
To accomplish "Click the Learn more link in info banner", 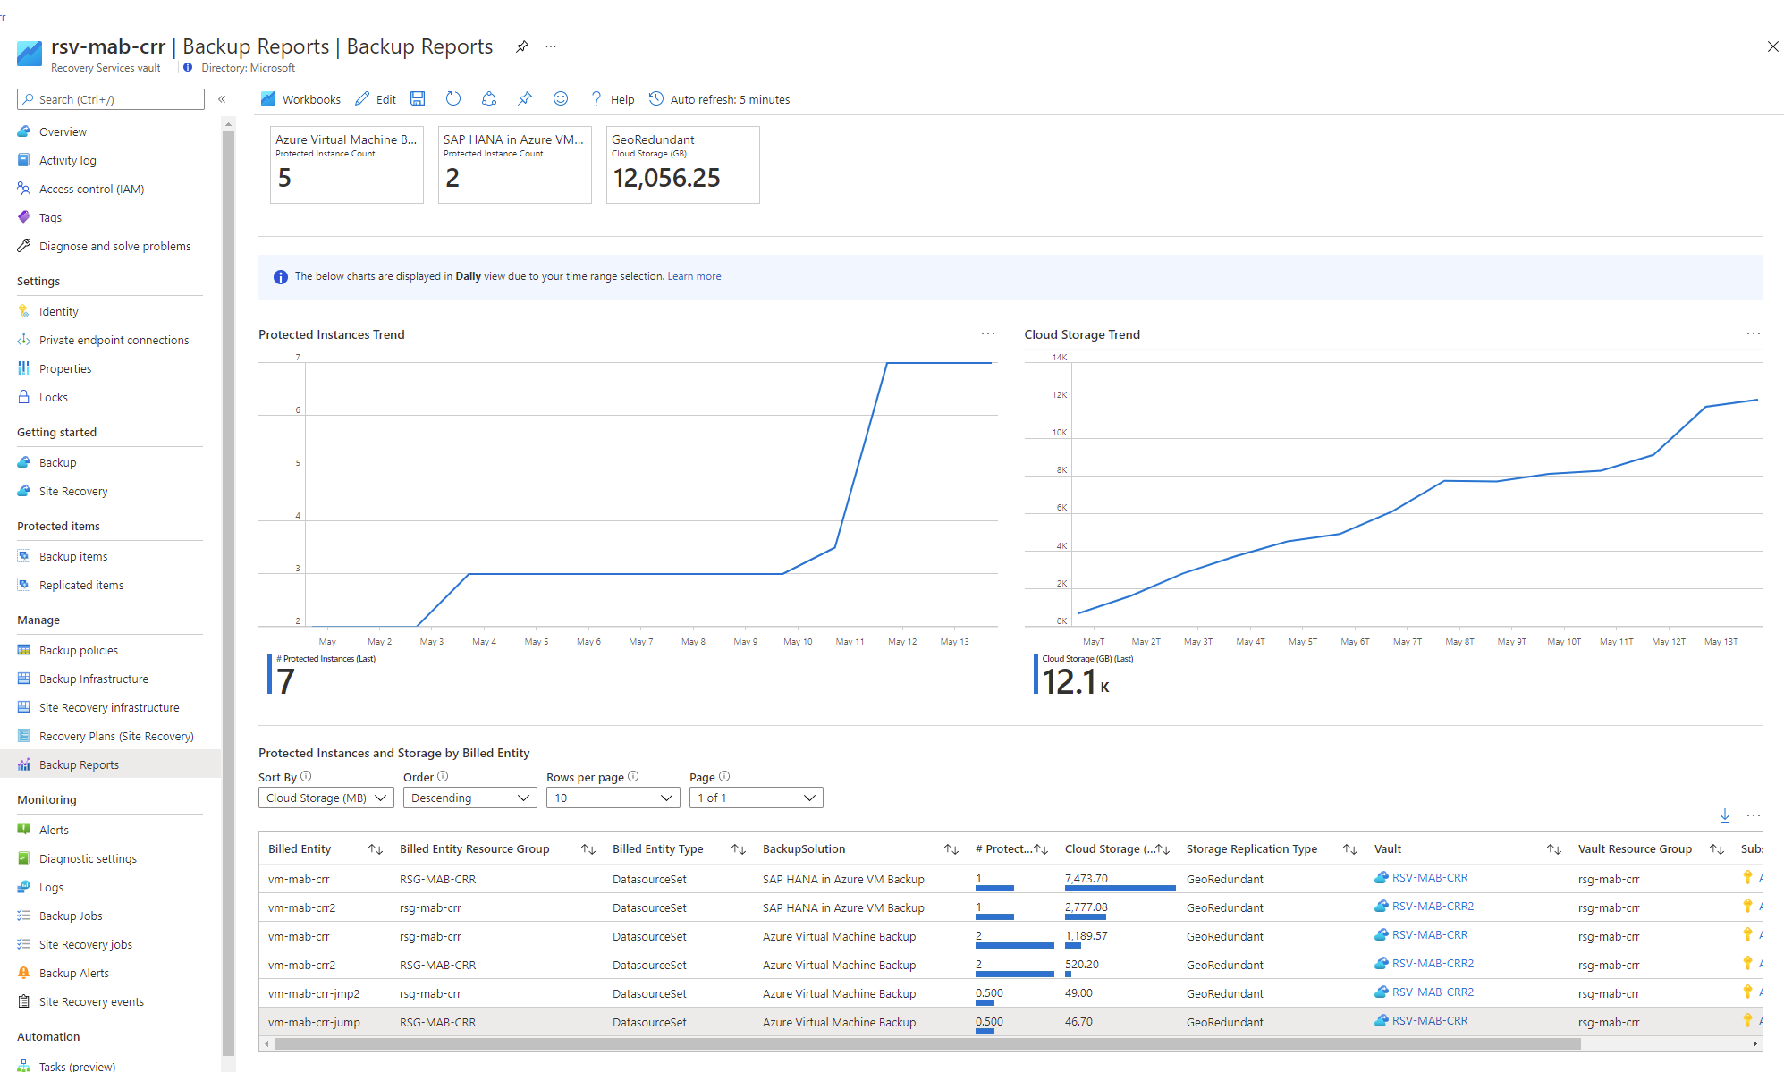I will tap(695, 276).
